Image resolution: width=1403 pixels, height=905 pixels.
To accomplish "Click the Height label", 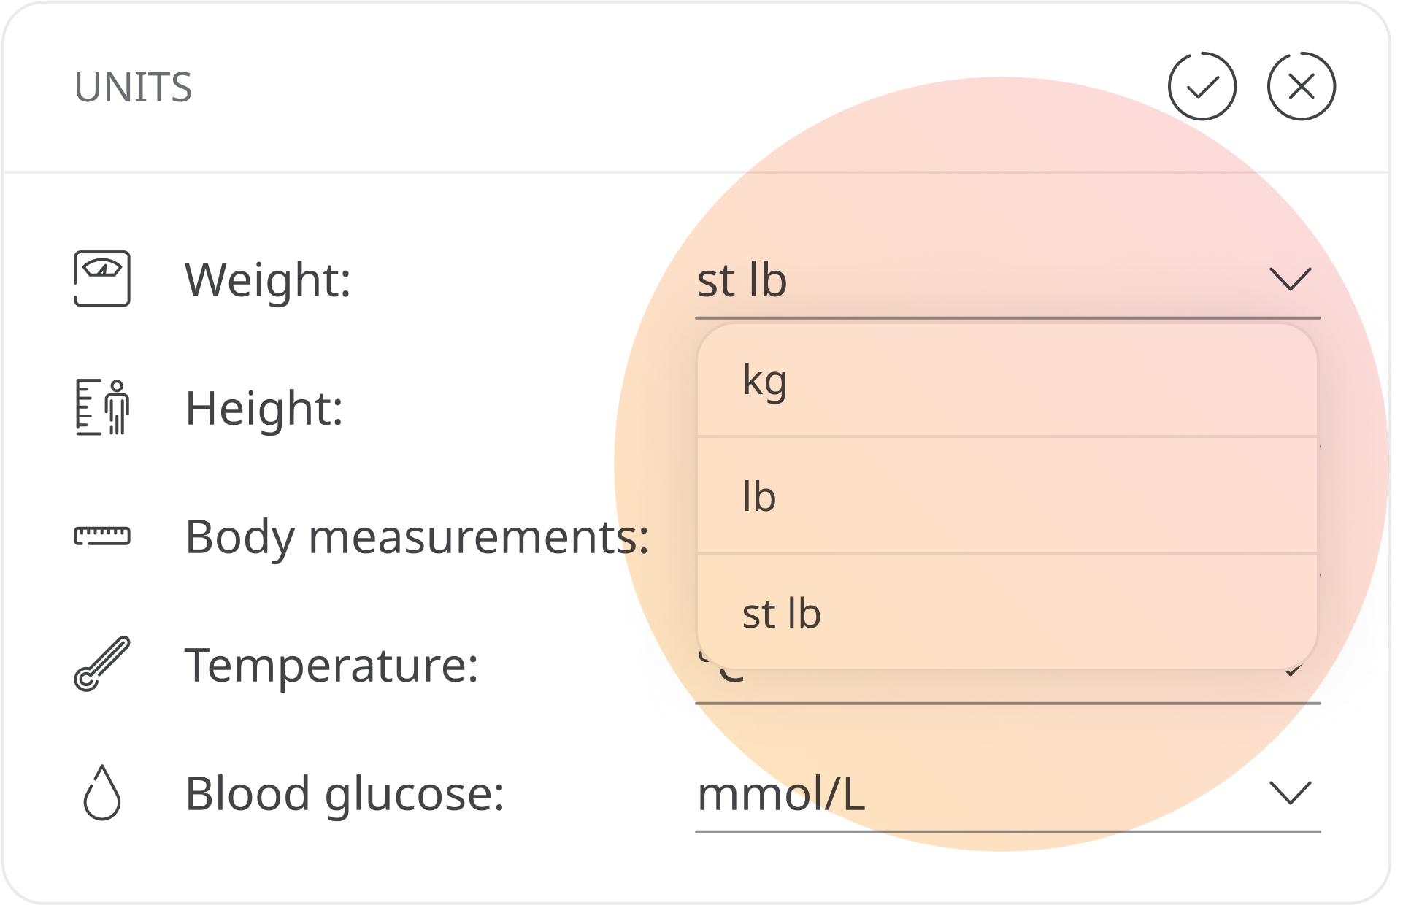I will pyautogui.click(x=264, y=409).
